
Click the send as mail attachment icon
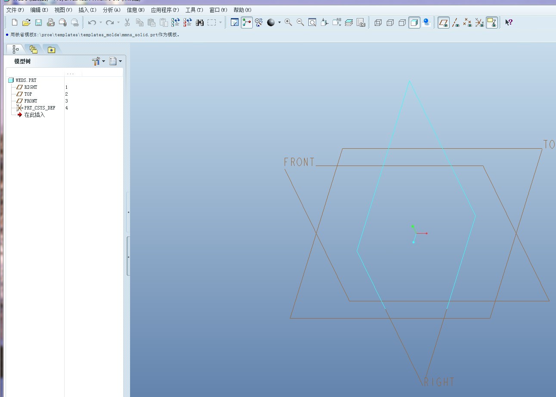[63, 22]
